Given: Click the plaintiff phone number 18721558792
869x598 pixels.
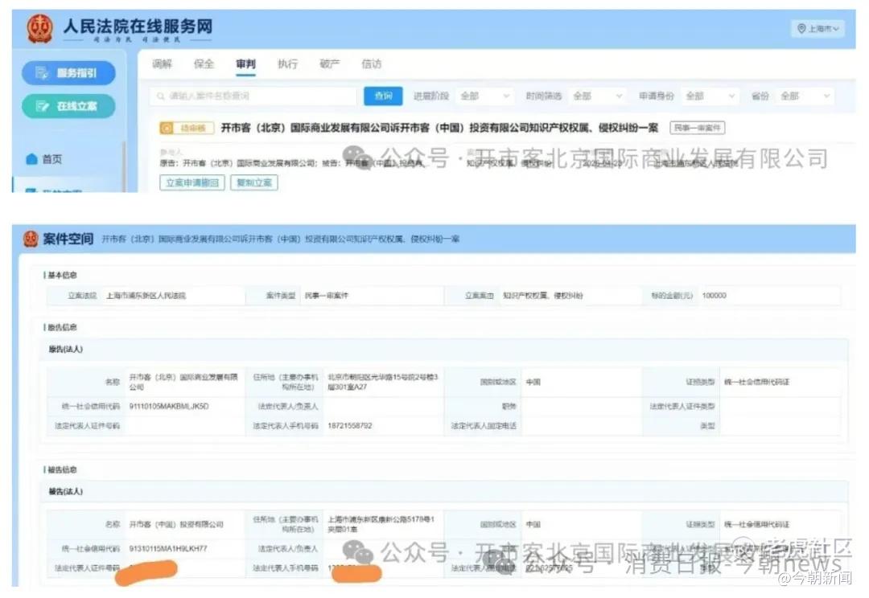Looking at the screenshot, I should 350,426.
